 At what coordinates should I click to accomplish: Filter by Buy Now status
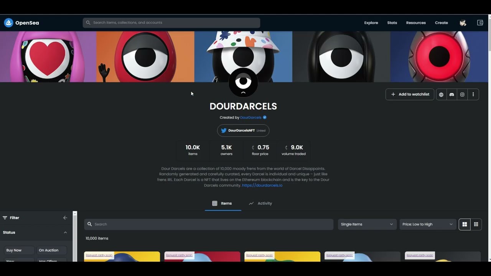[x=19, y=250]
